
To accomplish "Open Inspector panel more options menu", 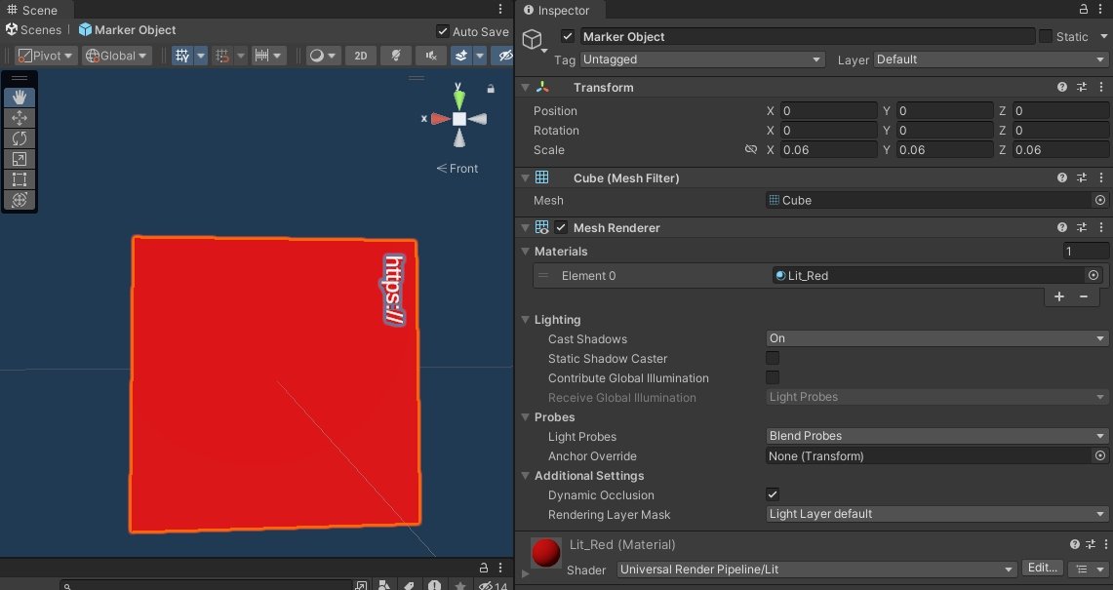I will (1101, 9).
